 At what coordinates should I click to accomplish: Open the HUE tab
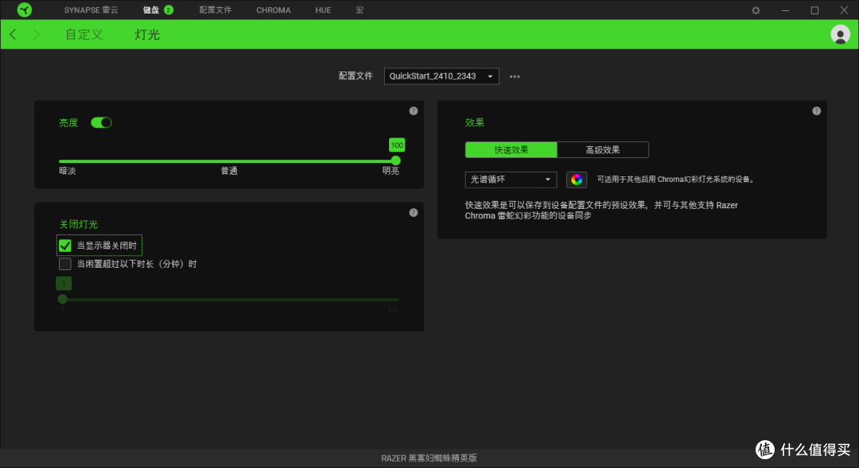point(323,10)
